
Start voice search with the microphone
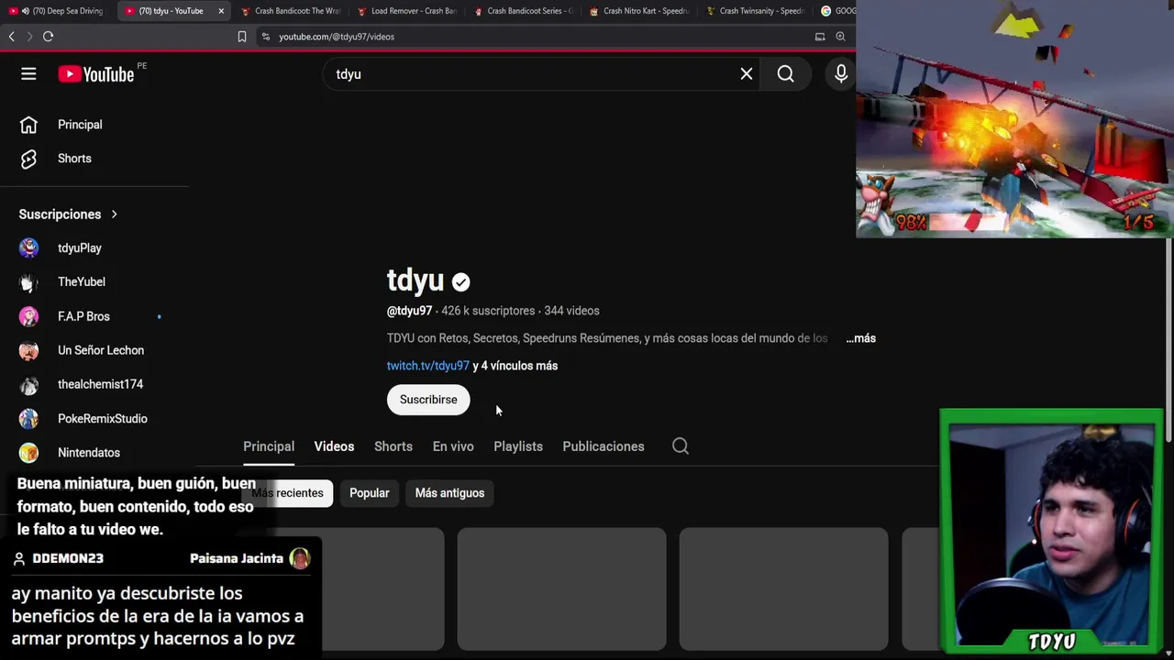pyautogui.click(x=841, y=74)
